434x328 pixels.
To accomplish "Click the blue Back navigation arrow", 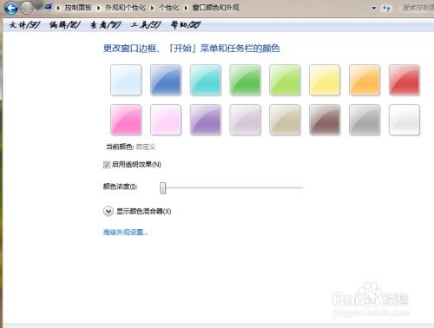I will click(11, 8).
